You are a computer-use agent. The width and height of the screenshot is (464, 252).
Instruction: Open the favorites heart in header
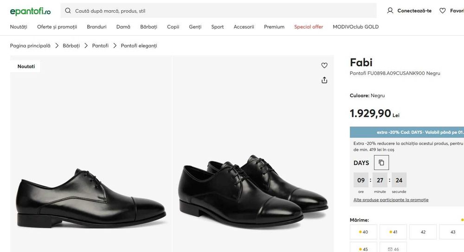pos(443,11)
